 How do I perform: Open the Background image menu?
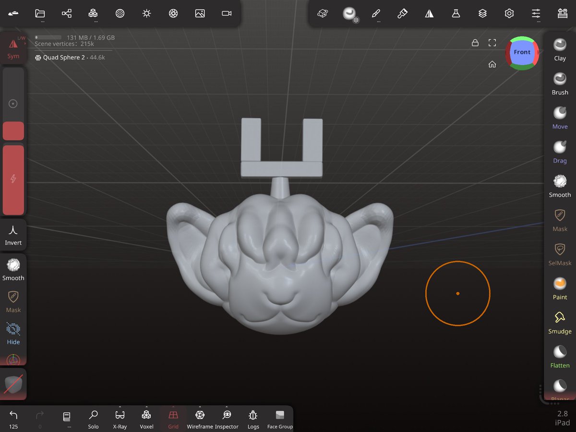pos(200,13)
